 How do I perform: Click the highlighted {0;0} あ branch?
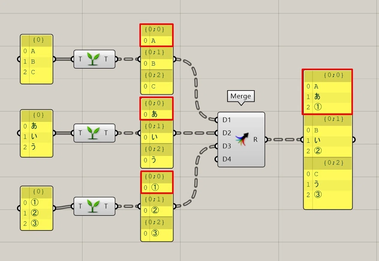coord(157,108)
